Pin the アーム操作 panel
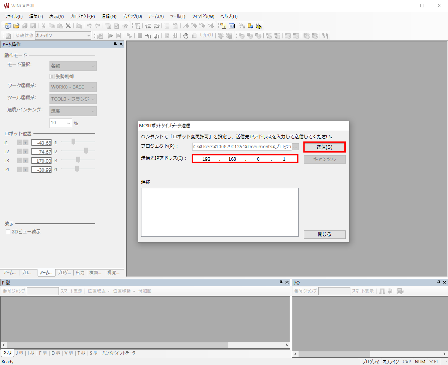Screen dimensions: 448x365 (x=115, y=44)
